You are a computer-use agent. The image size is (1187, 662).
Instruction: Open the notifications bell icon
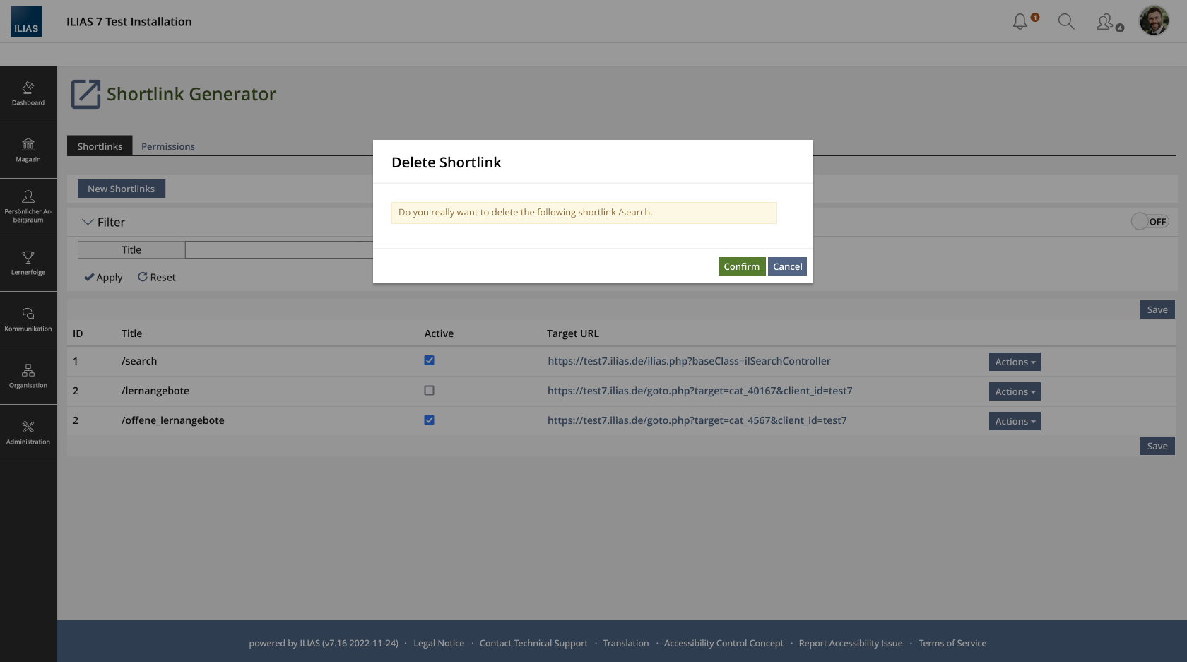(x=1020, y=22)
